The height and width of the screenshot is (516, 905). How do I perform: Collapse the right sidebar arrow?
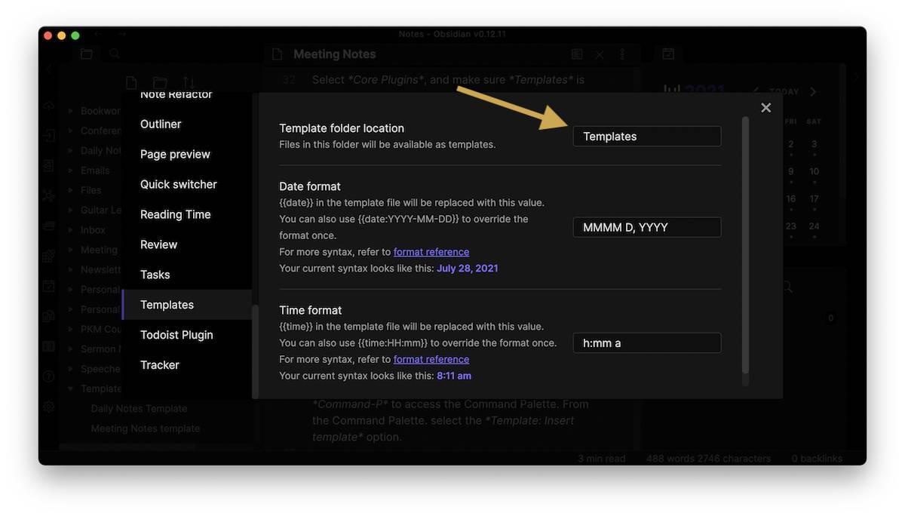point(856,77)
